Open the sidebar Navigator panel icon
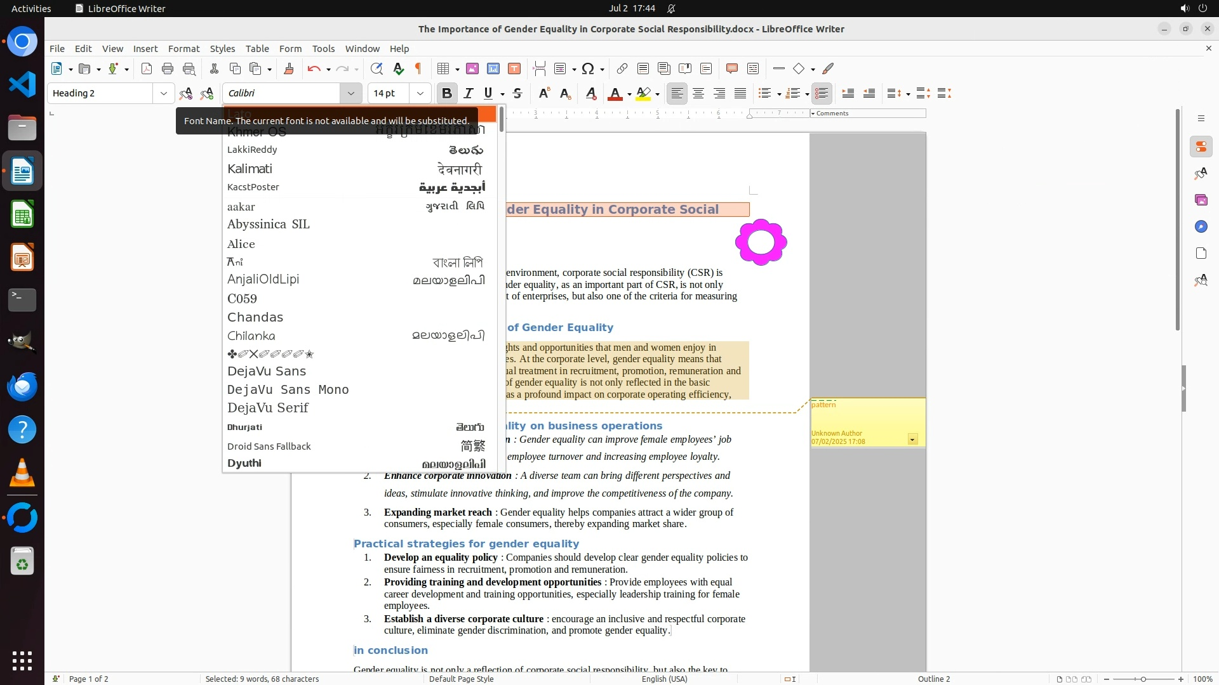This screenshot has height=685, width=1219. pyautogui.click(x=1201, y=226)
